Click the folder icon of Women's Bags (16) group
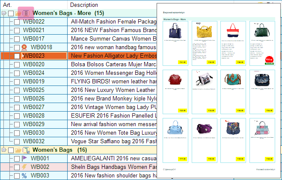 [x=18, y=150]
